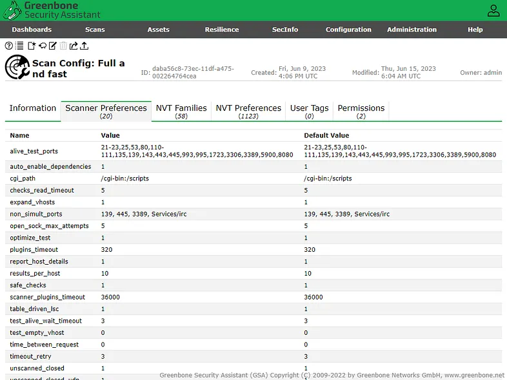Select the plugins_timeout row name
The width and height of the screenshot is (507, 380).
pyautogui.click(x=34, y=249)
